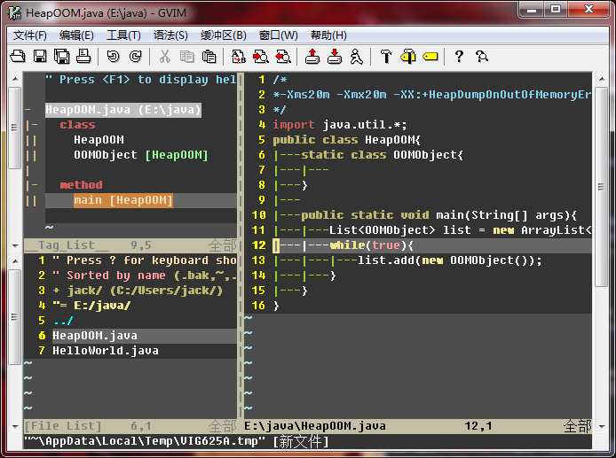Place cursor on the import java.util line

[x=340, y=125]
